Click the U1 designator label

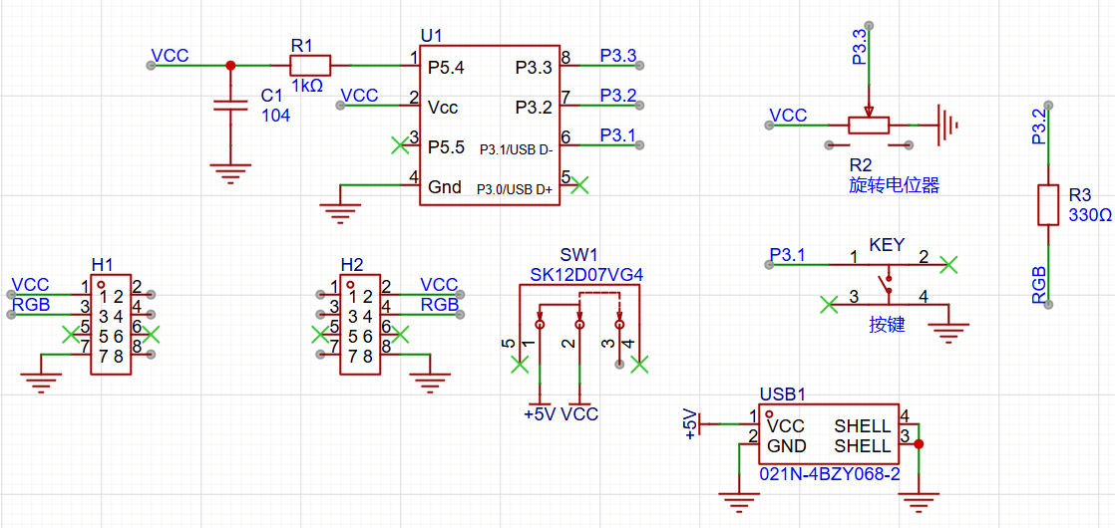click(x=432, y=36)
